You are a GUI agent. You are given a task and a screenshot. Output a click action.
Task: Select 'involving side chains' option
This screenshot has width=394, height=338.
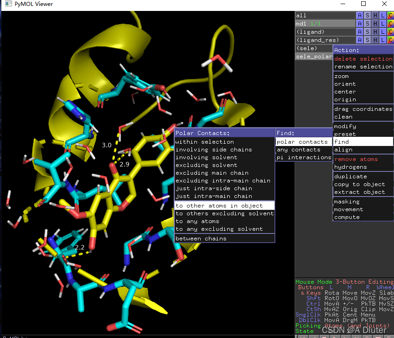click(225, 150)
